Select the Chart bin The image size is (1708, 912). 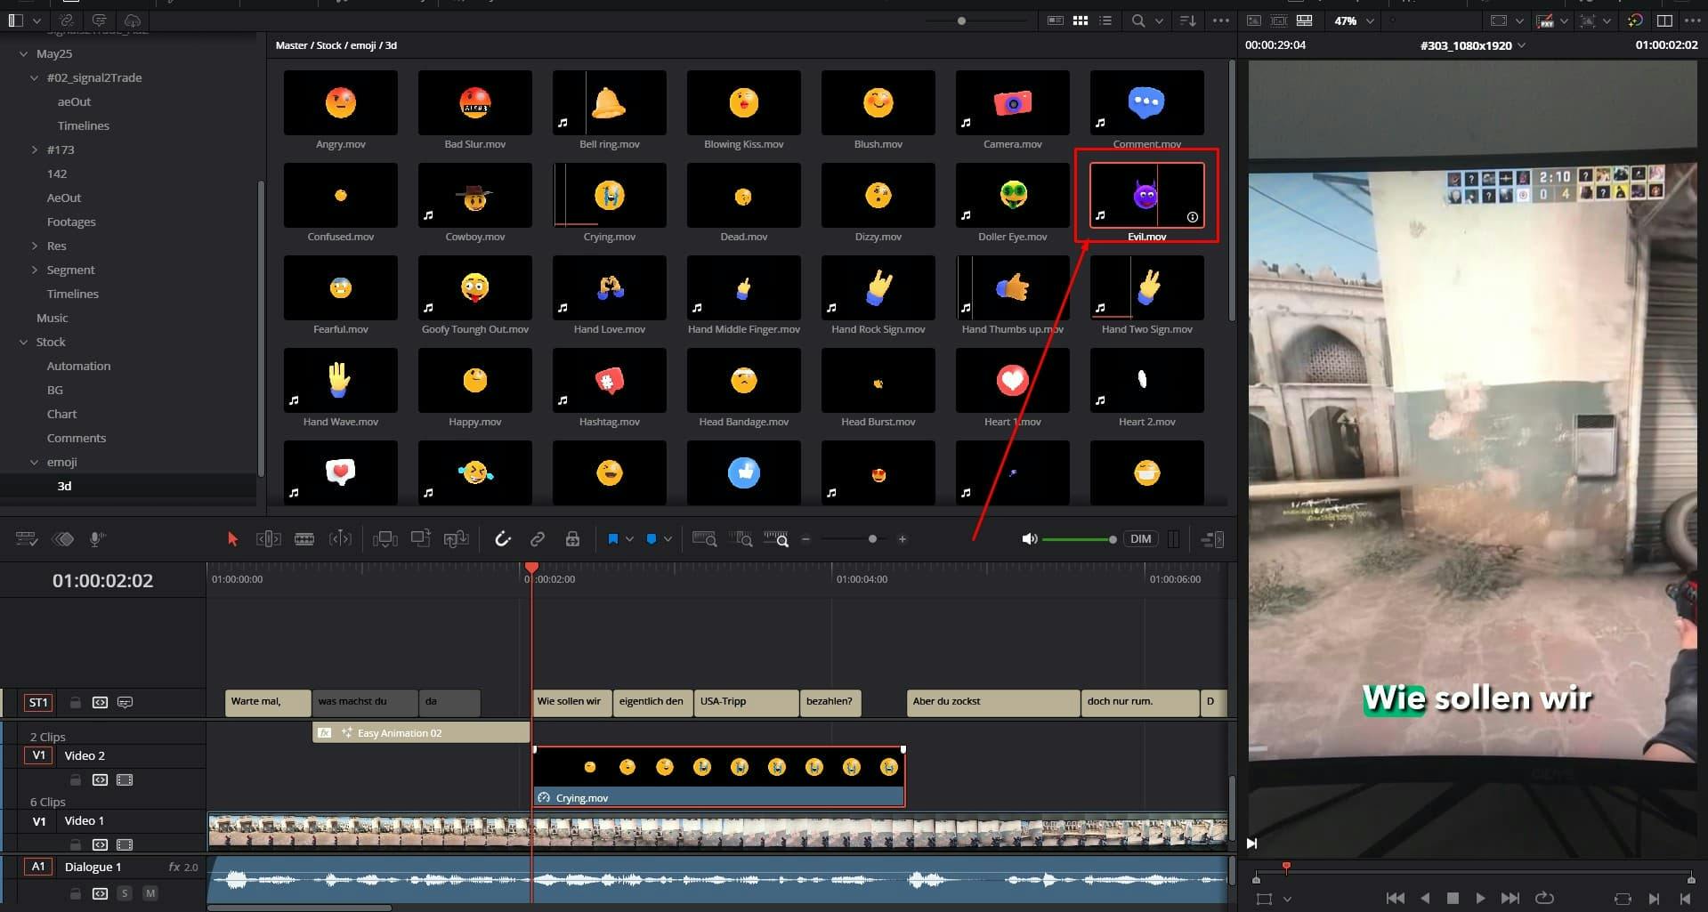pyautogui.click(x=61, y=414)
